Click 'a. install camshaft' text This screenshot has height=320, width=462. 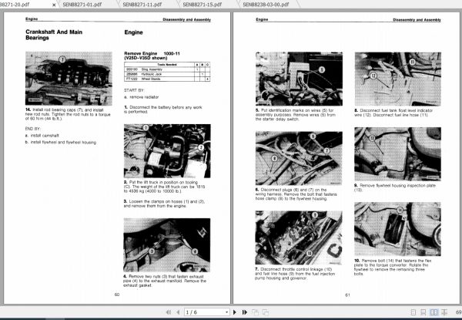tap(42, 136)
